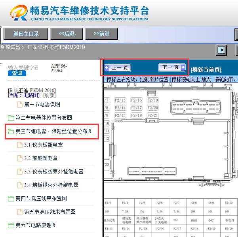Click table cell 高压继电器控制电源
The height and width of the screenshot is (237, 238).
(x=143, y=220)
